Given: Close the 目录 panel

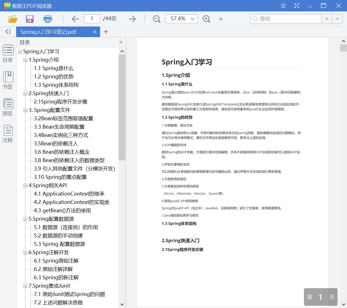Looking at the screenshot, I should point(121,42).
